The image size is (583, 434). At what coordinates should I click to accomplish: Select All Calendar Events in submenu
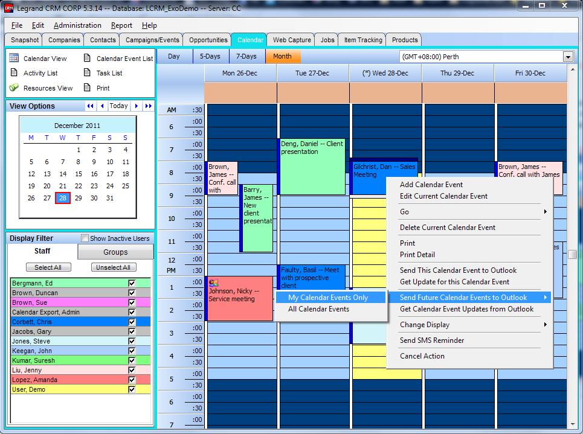pos(330,309)
